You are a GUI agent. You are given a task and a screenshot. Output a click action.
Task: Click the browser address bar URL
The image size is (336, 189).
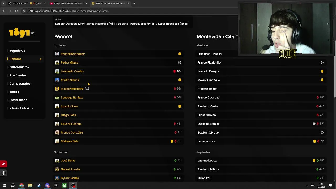coord(68,11)
